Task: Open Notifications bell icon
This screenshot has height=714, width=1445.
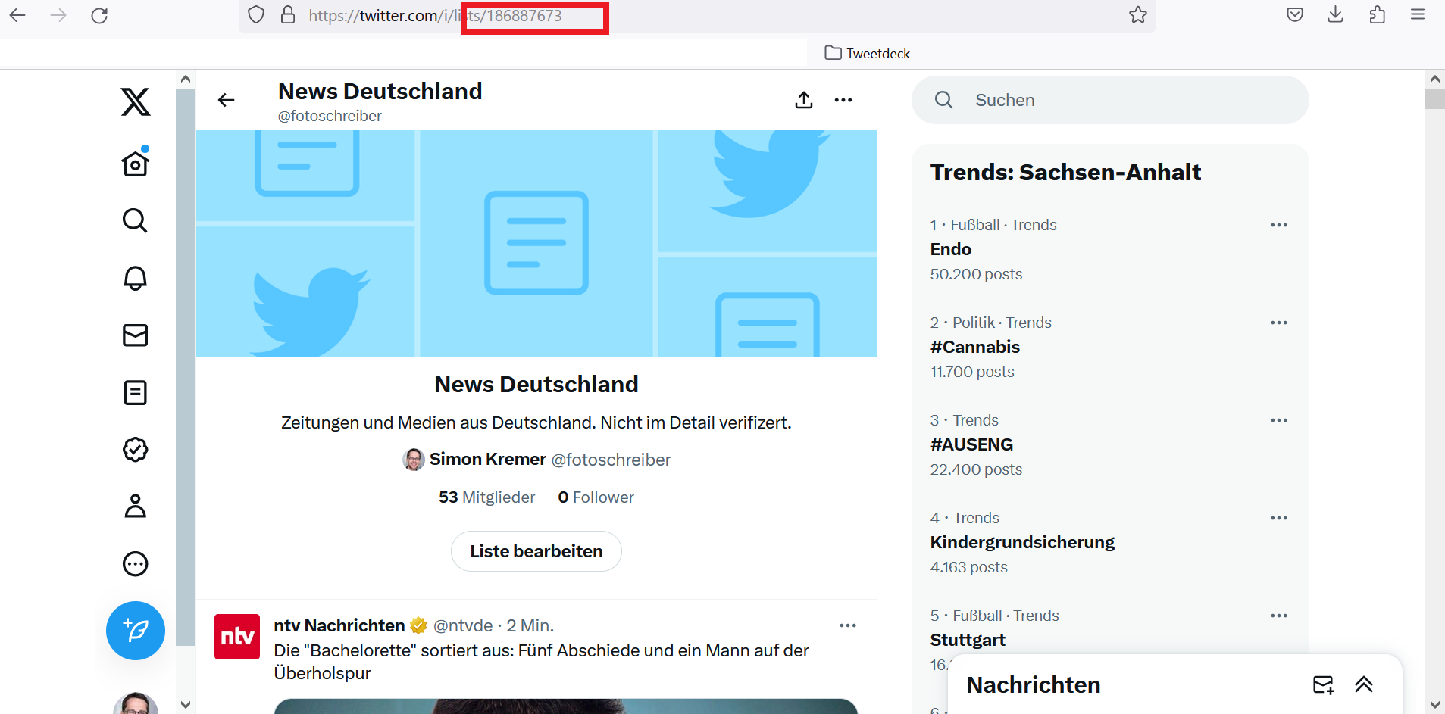Action: 136,278
